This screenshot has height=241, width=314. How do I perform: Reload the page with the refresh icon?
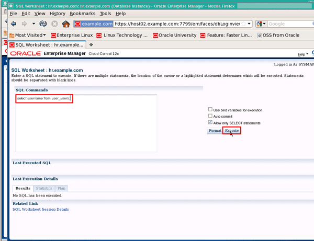43,24
